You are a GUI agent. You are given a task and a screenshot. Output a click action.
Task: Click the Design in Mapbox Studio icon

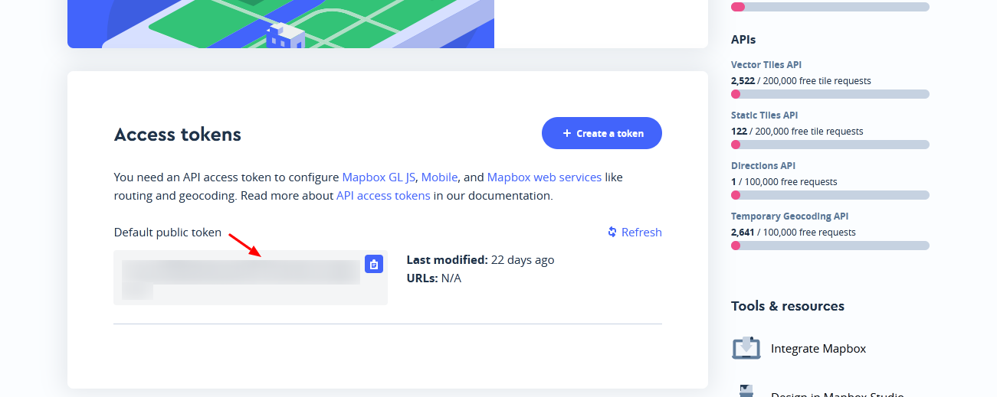pyautogui.click(x=746, y=390)
